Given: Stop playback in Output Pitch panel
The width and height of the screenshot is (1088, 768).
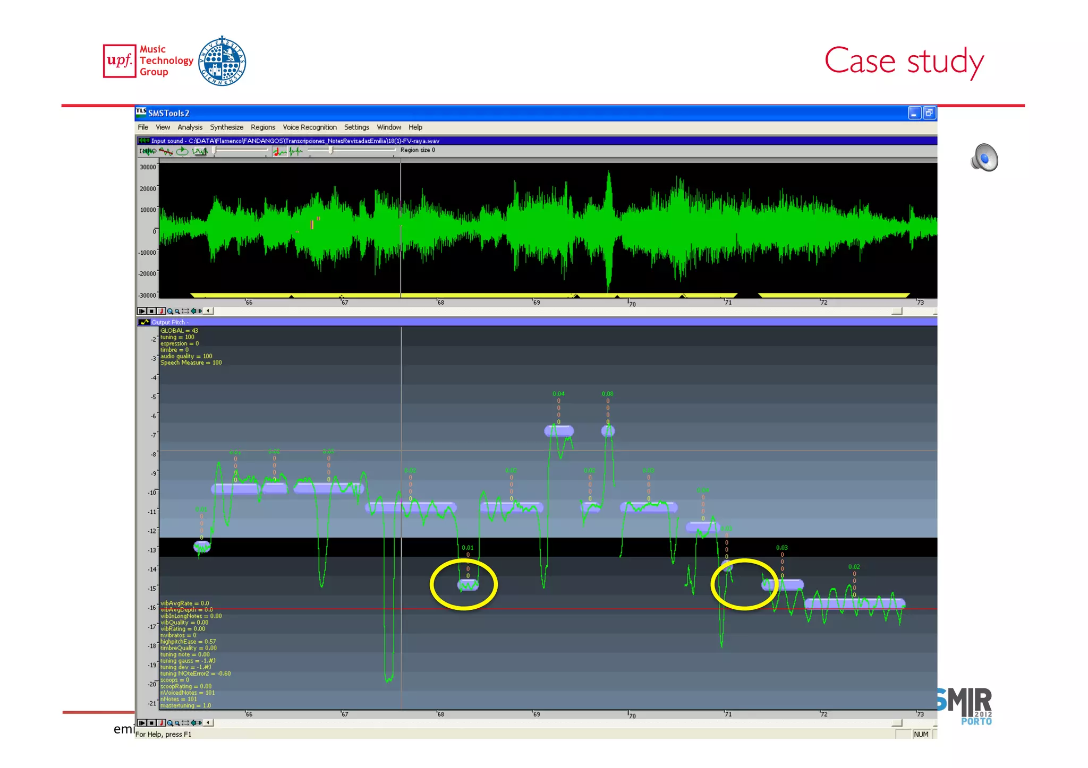Looking at the screenshot, I should point(151,723).
